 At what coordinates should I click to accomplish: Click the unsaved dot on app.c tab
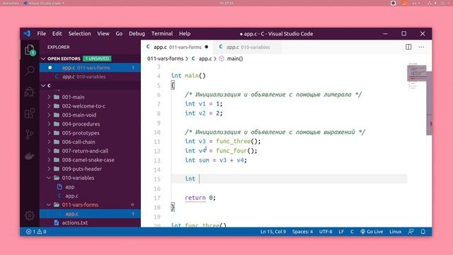(206, 47)
